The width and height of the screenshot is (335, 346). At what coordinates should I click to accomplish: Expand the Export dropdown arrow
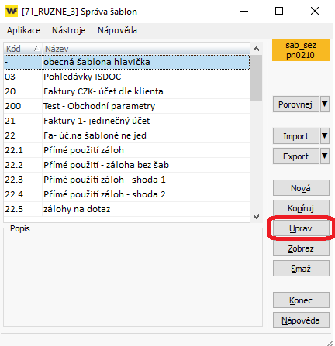[x=325, y=156]
